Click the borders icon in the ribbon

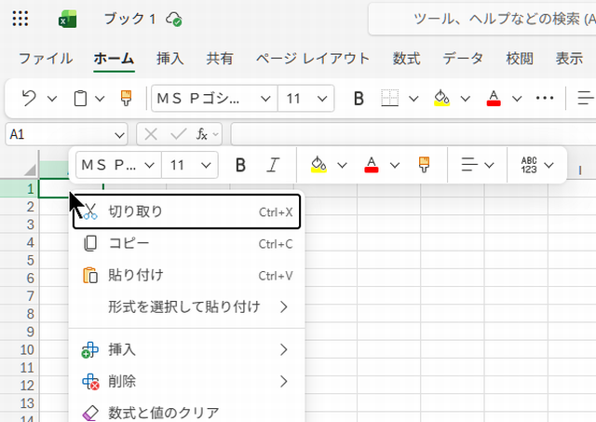(390, 98)
